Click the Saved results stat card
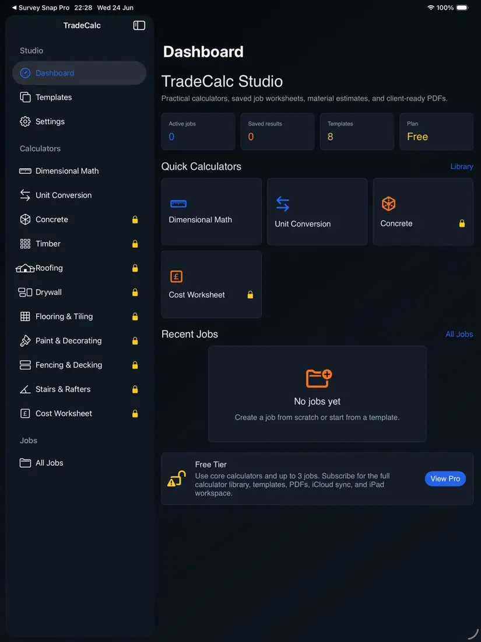The height and width of the screenshot is (642, 481). [x=278, y=131]
